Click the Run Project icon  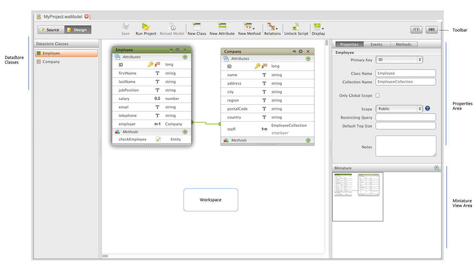pos(146,27)
